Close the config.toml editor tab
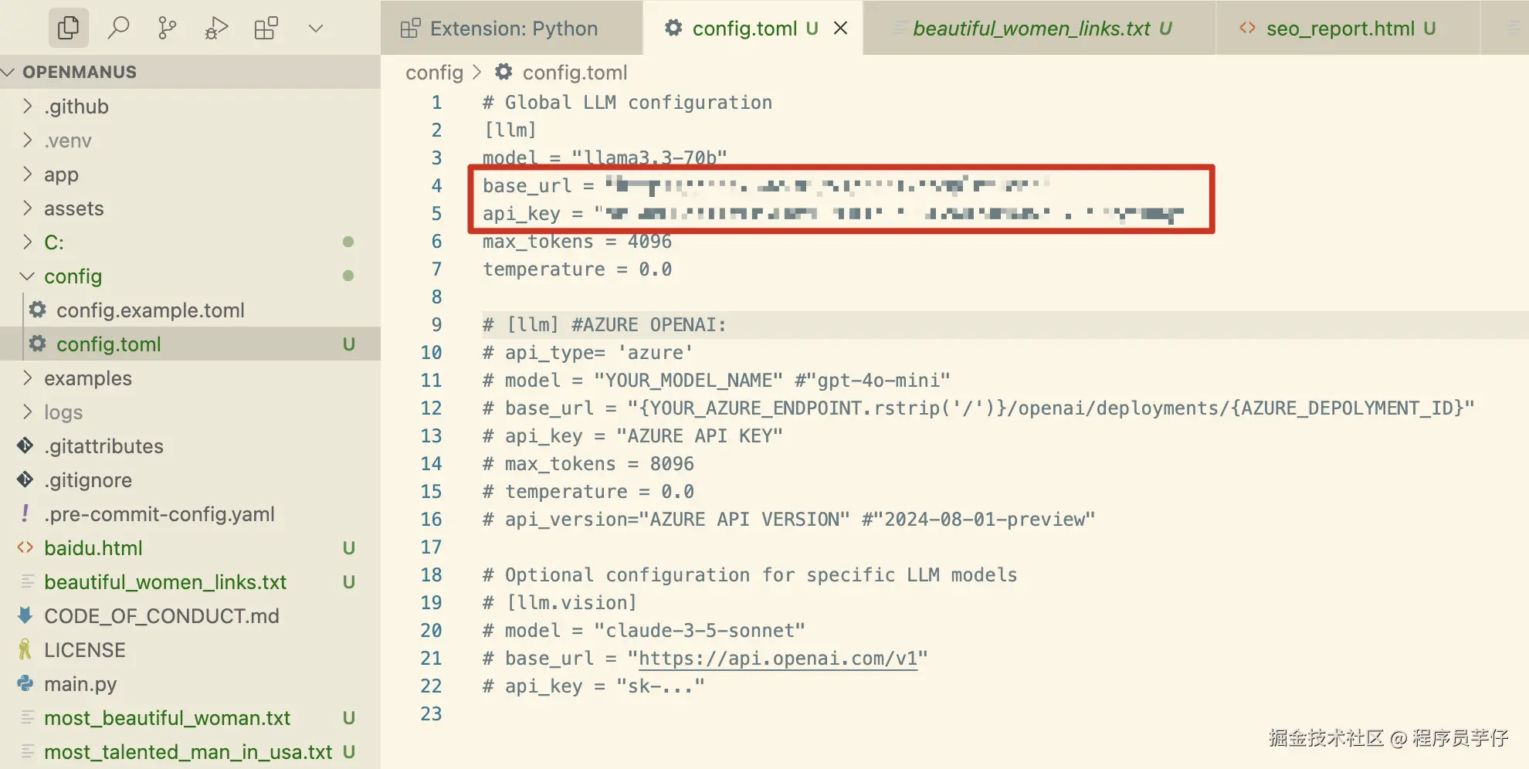Image resolution: width=1529 pixels, height=769 pixels. point(841,29)
